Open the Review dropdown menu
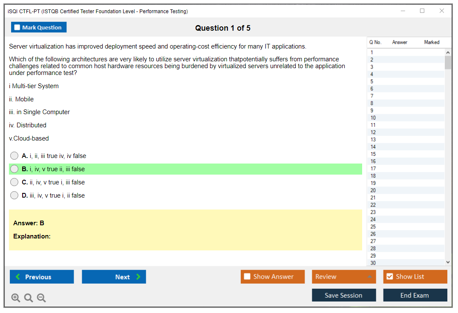Screen dimensions: 458x313 click(x=343, y=277)
